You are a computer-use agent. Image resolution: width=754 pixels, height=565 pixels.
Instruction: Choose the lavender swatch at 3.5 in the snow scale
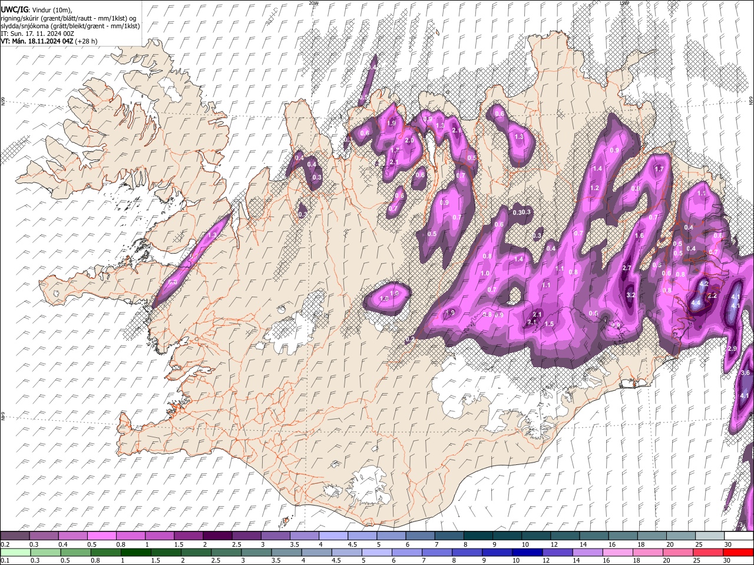(x=303, y=536)
